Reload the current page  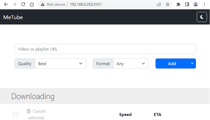point(23,4)
